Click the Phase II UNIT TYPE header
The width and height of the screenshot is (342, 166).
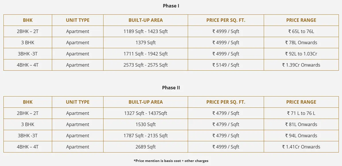(x=78, y=102)
